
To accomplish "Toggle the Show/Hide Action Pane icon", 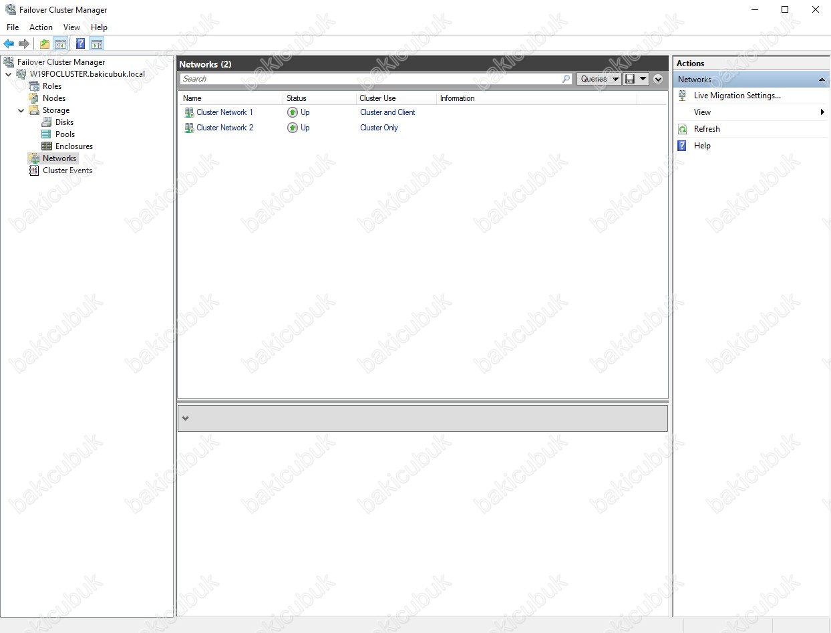I will (x=97, y=44).
